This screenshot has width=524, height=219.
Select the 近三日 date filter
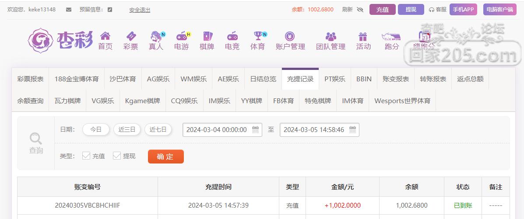click(127, 129)
